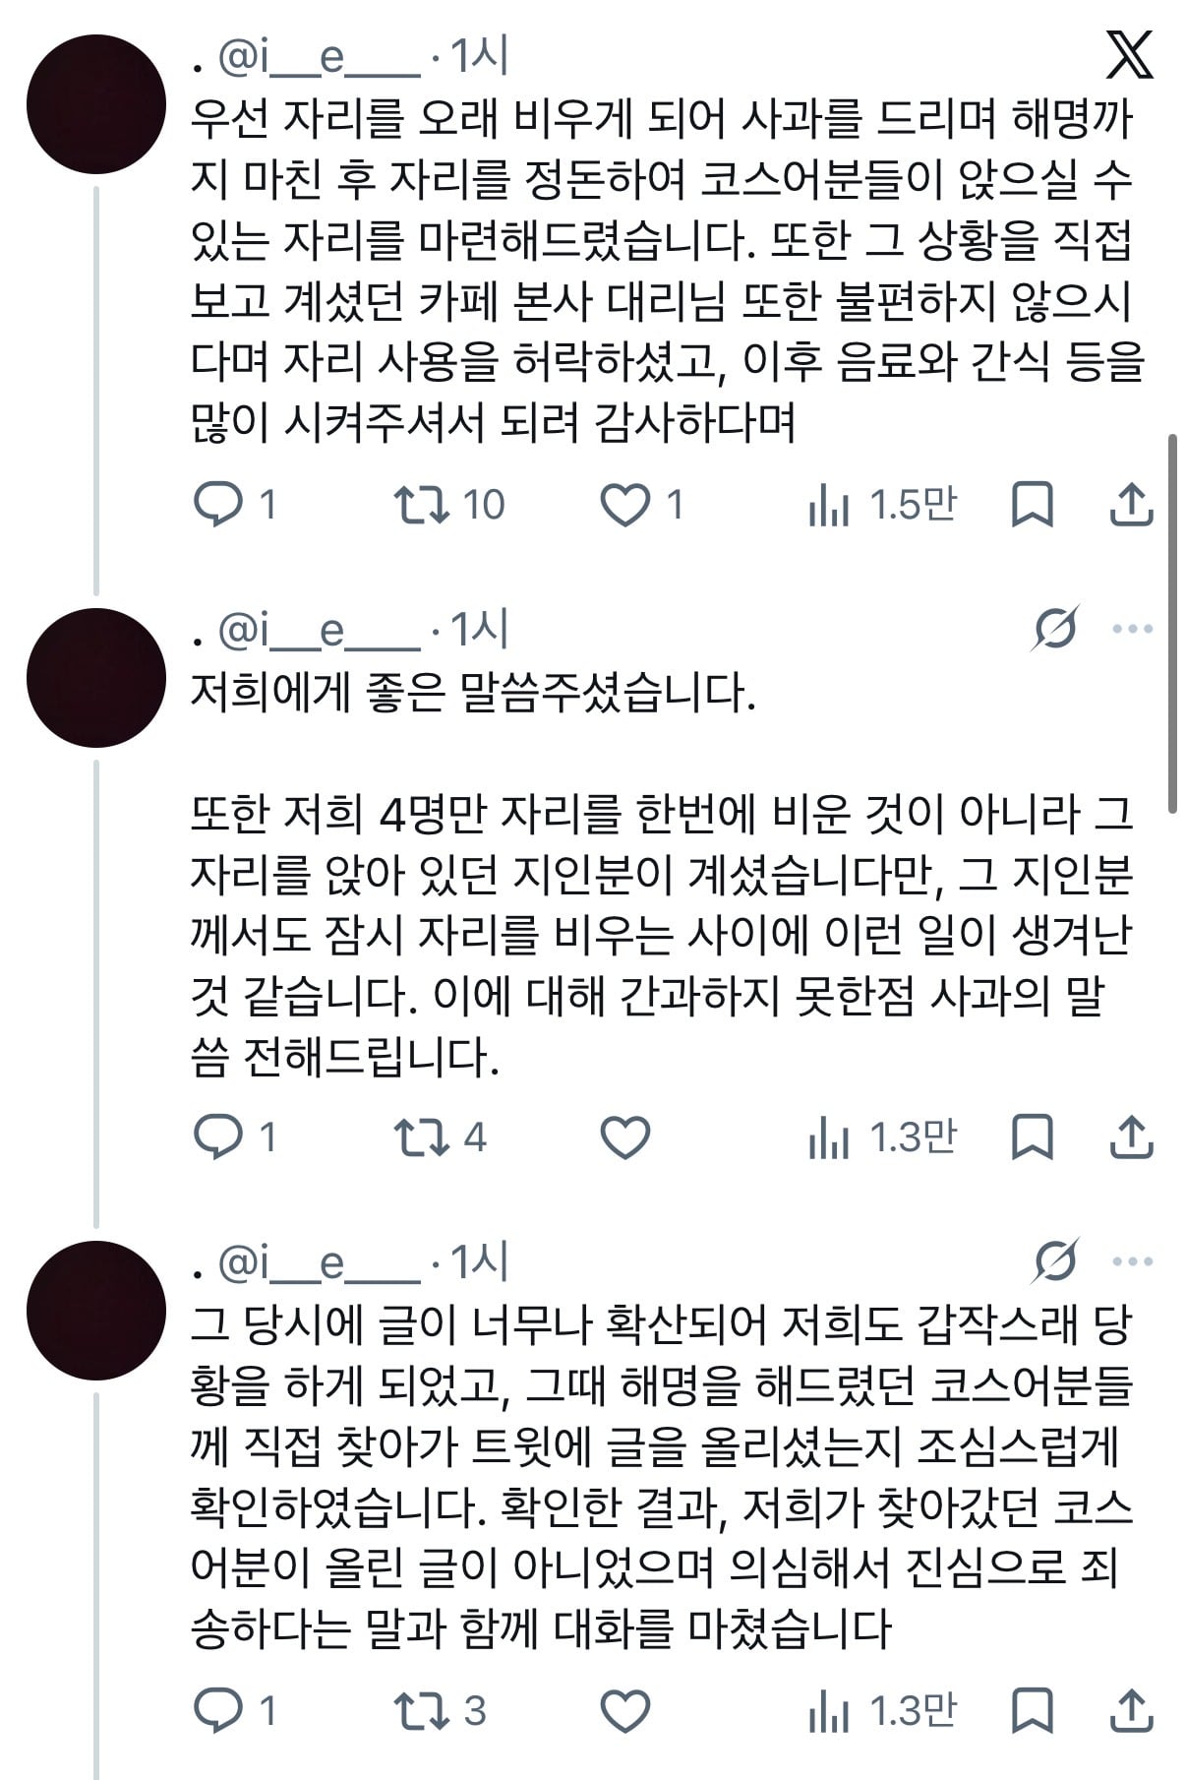Open the @i__e___ handle of the first tweet
The width and height of the screenshot is (1186, 1780).
[319, 58]
